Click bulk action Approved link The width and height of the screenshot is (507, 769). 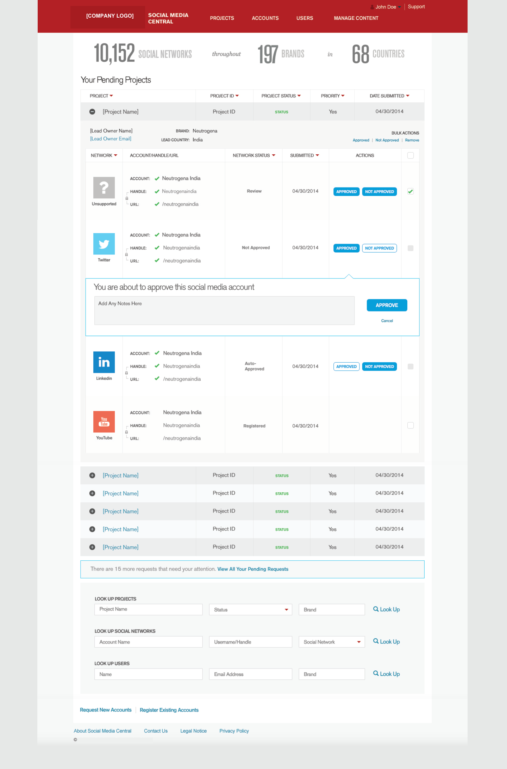point(361,140)
